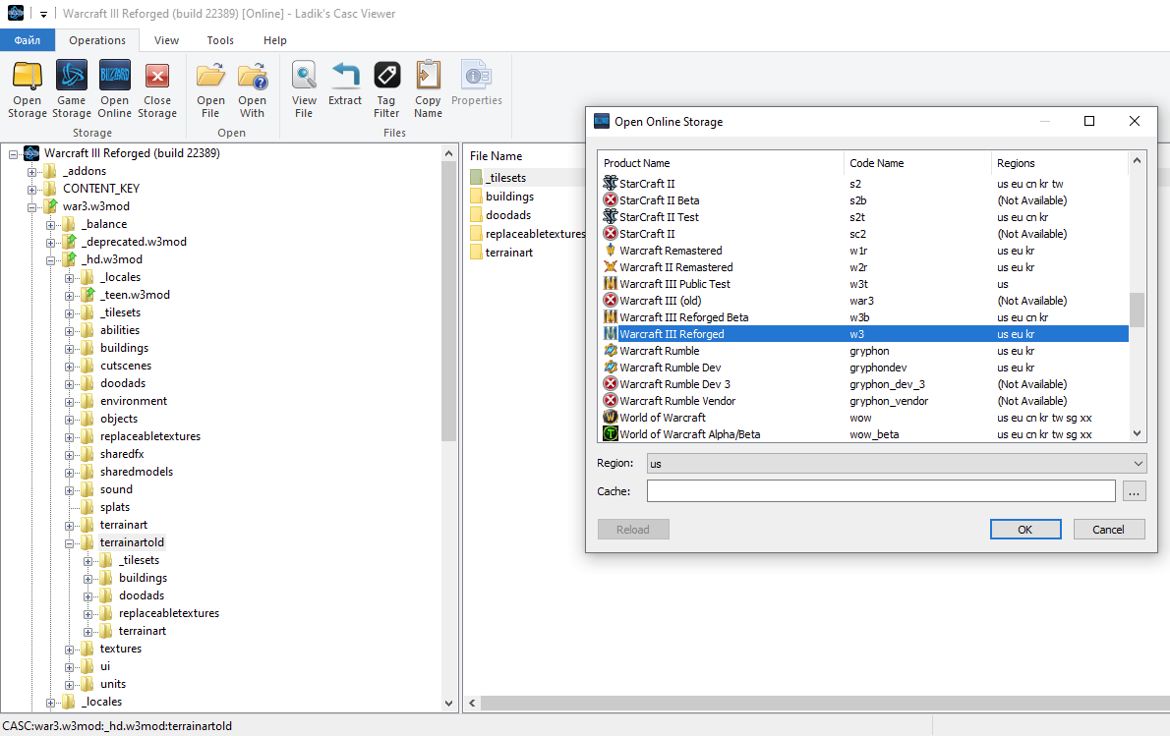The width and height of the screenshot is (1170, 736).
Task: Select World of Warcraft Alpha/Beta entry
Action: coord(865,434)
